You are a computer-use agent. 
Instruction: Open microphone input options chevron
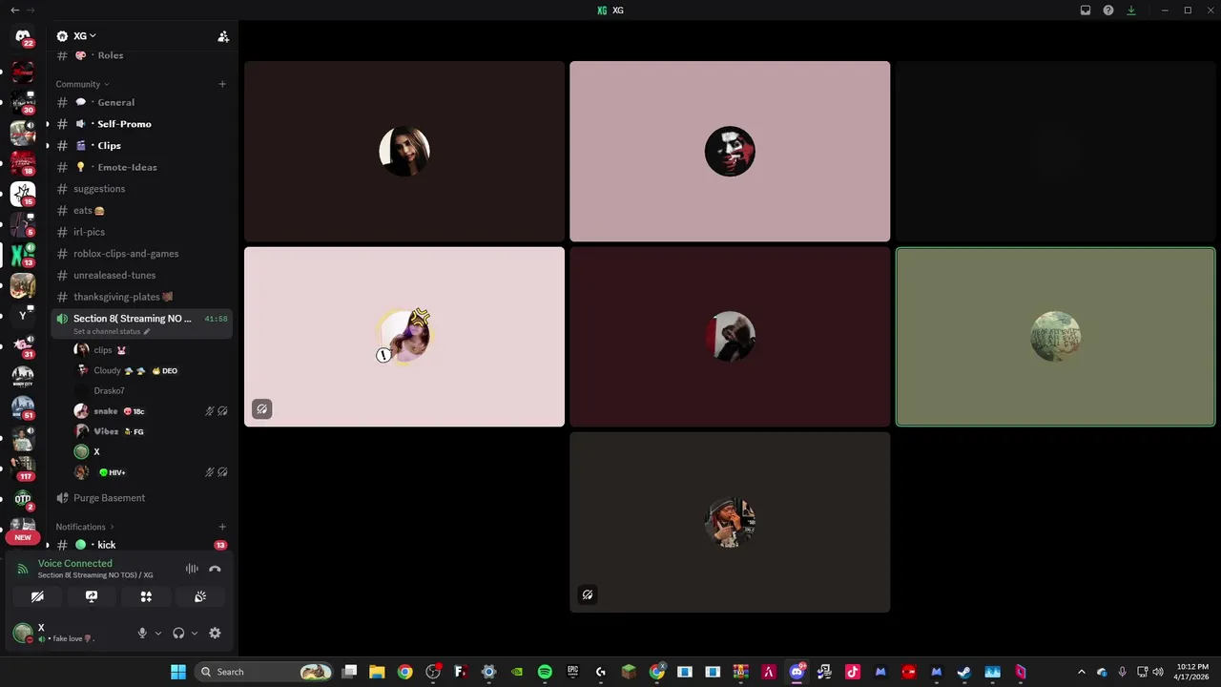point(157,633)
